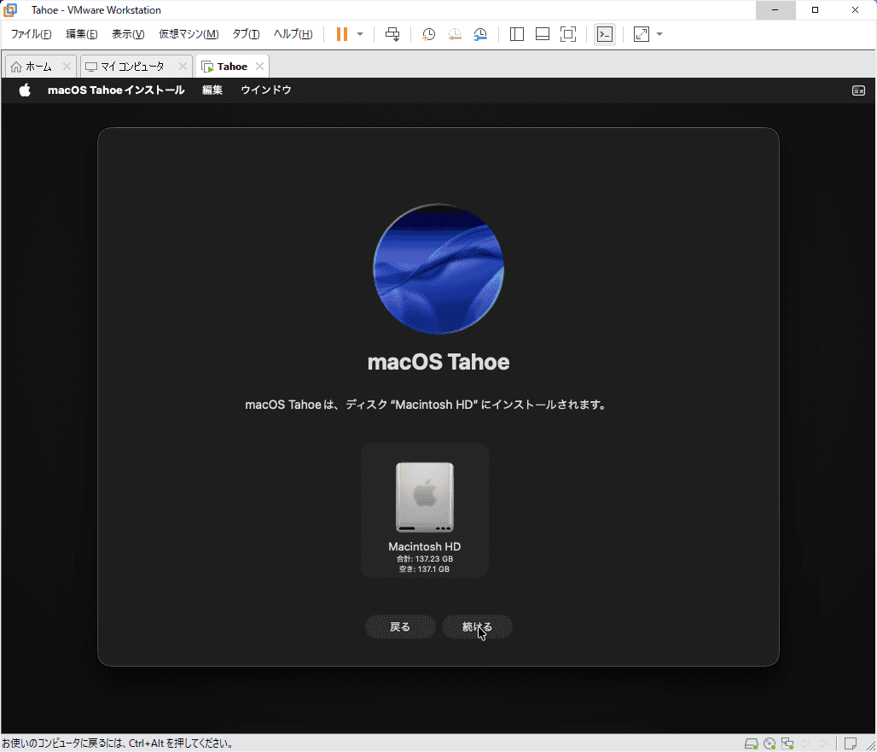
Task: Expand the stretch guest display dropdown arrow
Action: [659, 34]
